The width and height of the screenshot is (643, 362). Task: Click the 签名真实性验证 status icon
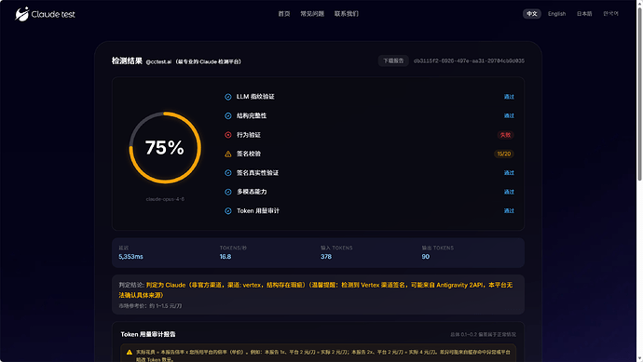click(228, 173)
